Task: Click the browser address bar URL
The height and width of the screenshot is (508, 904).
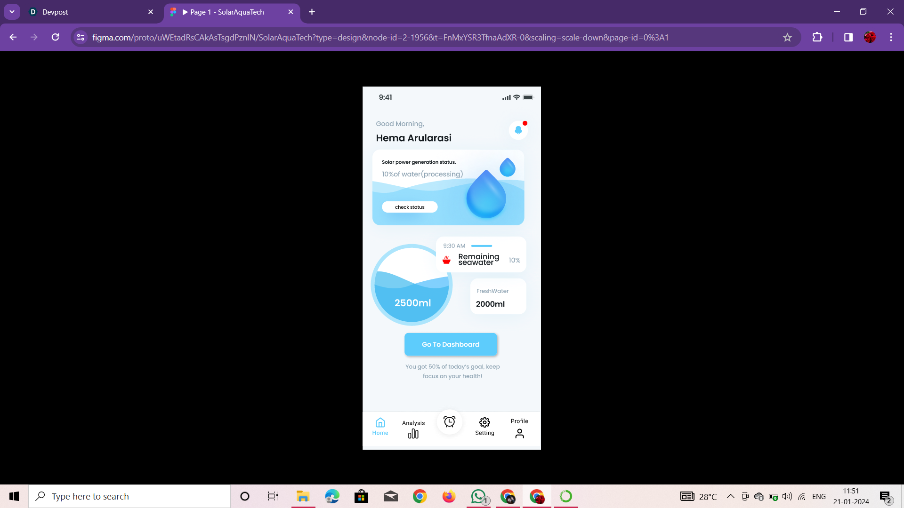Action: 380,38
